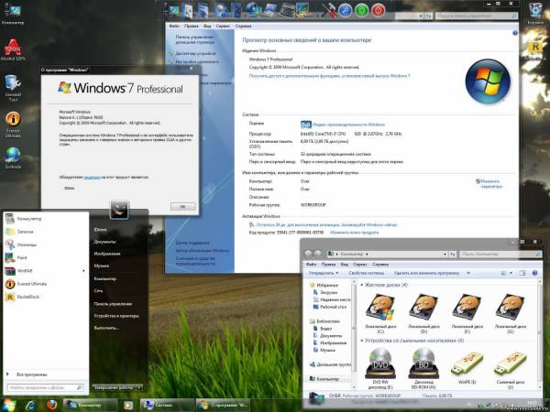The height and width of the screenshot is (412, 550).
Task: Open the Alcohol 120% desktop icon
Action: 13,49
